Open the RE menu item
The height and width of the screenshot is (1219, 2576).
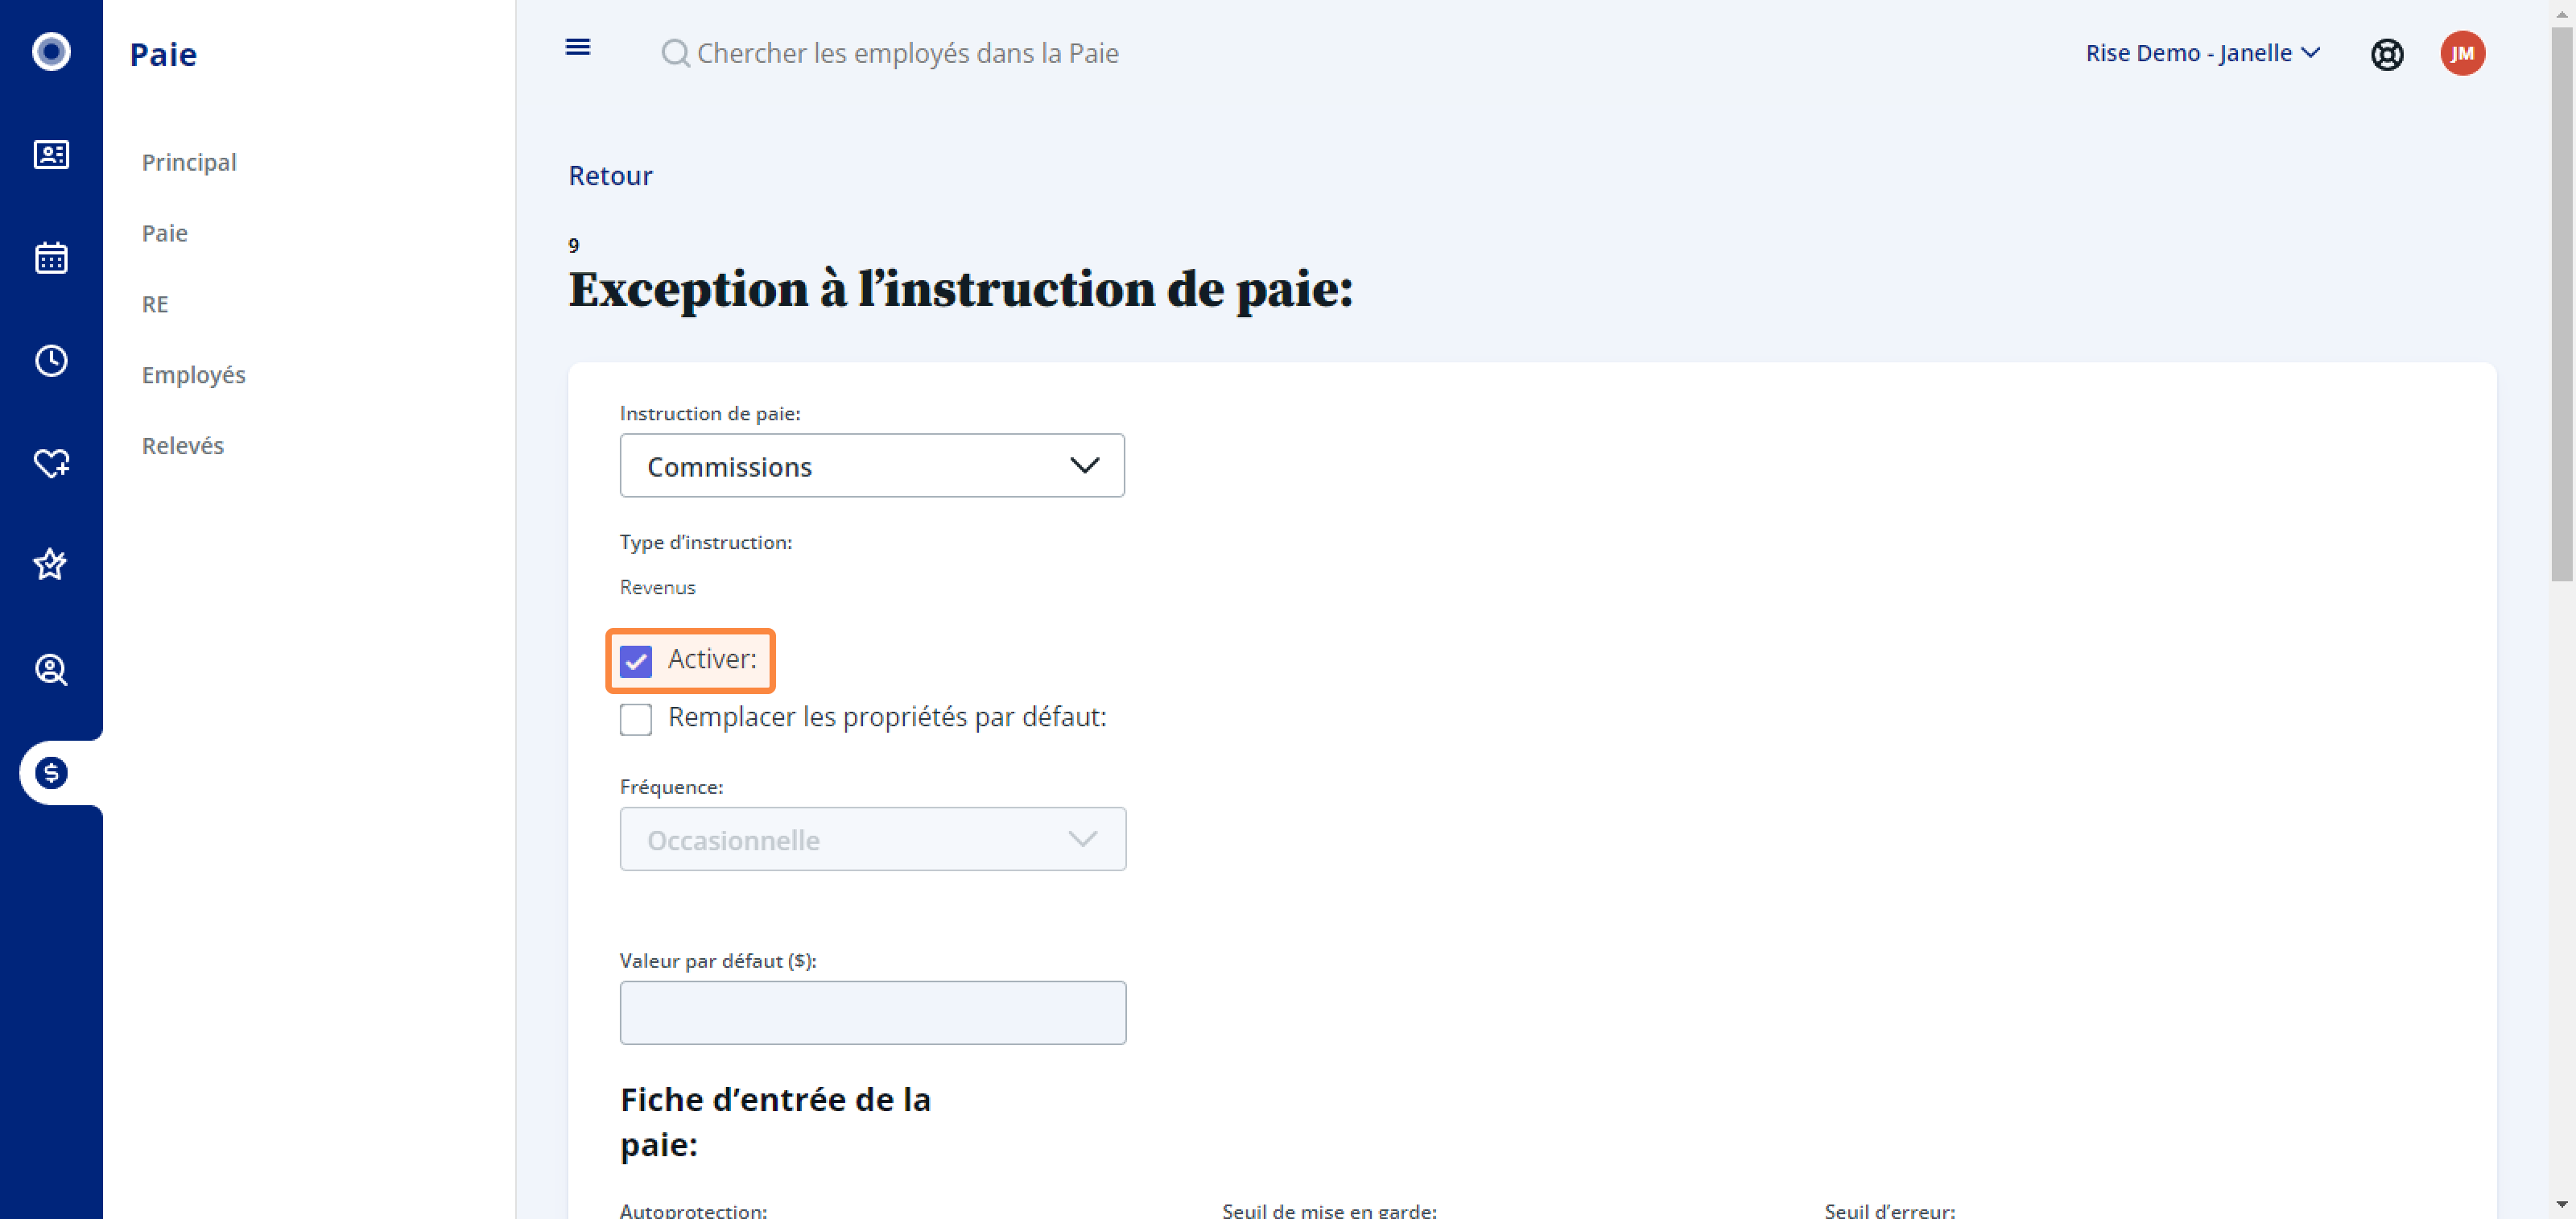pyautogui.click(x=155, y=304)
